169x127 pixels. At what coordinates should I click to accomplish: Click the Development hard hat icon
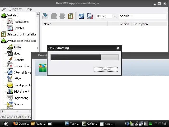coord(10,85)
